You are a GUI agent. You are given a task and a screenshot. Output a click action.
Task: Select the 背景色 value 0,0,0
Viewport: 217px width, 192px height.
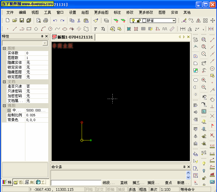[x=37, y=120]
